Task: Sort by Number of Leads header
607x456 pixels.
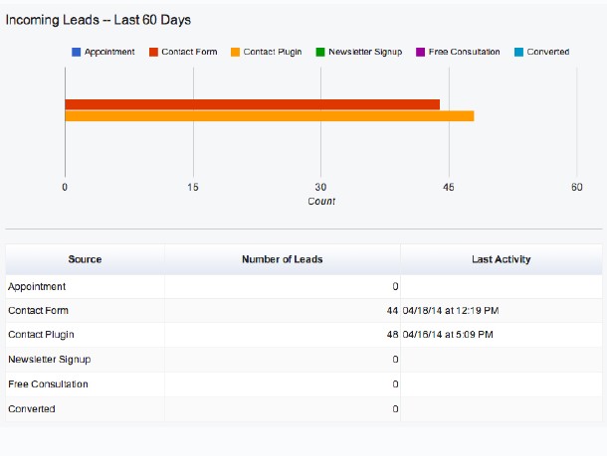Action: 282,259
